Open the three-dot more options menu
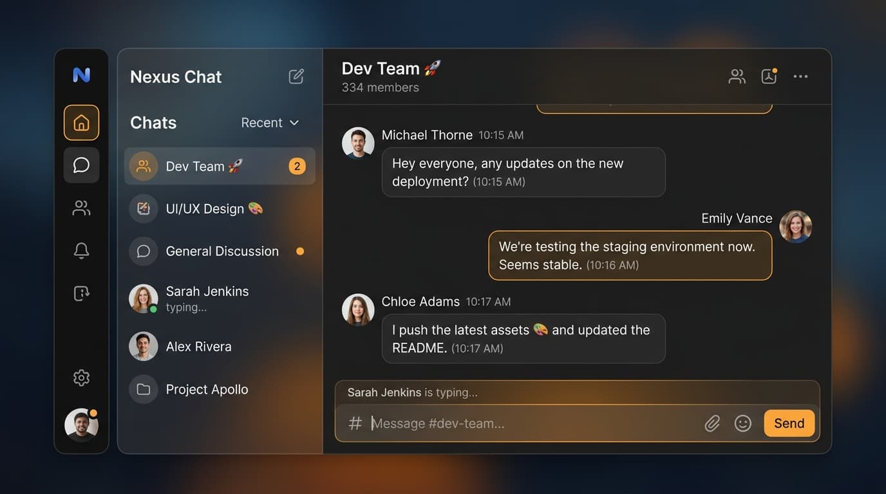Image resolution: width=886 pixels, height=494 pixels. (800, 77)
